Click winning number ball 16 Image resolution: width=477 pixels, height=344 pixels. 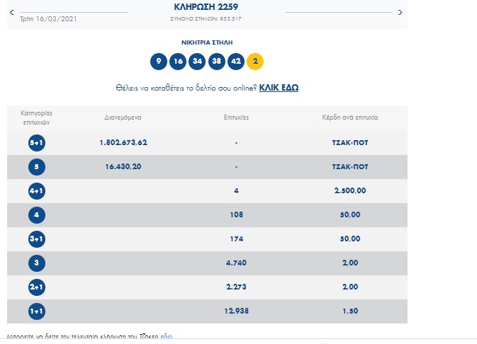click(178, 62)
